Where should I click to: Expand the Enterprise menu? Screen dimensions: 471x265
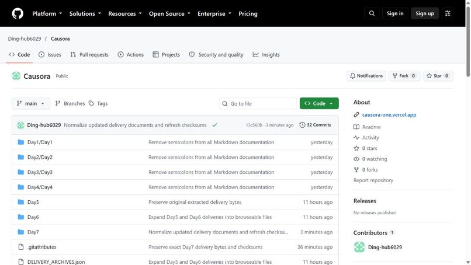[214, 13]
